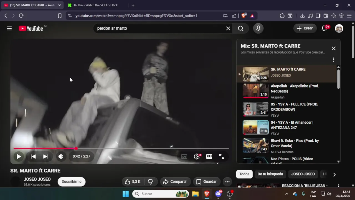Open Brave Shields lion icon
Image resolution: width=355 pixels, height=200 pixels.
[244, 16]
